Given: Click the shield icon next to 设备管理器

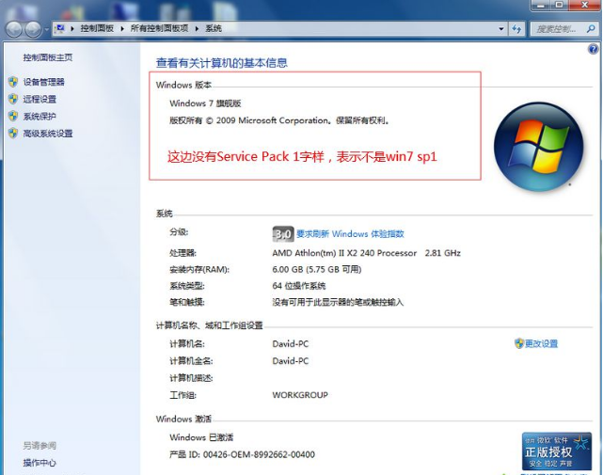Looking at the screenshot, I should pos(13,82).
